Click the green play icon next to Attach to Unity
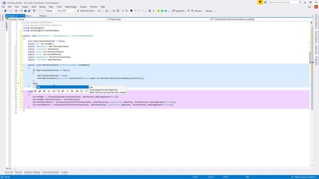The height and width of the screenshot is (179, 319). (x=78, y=11)
